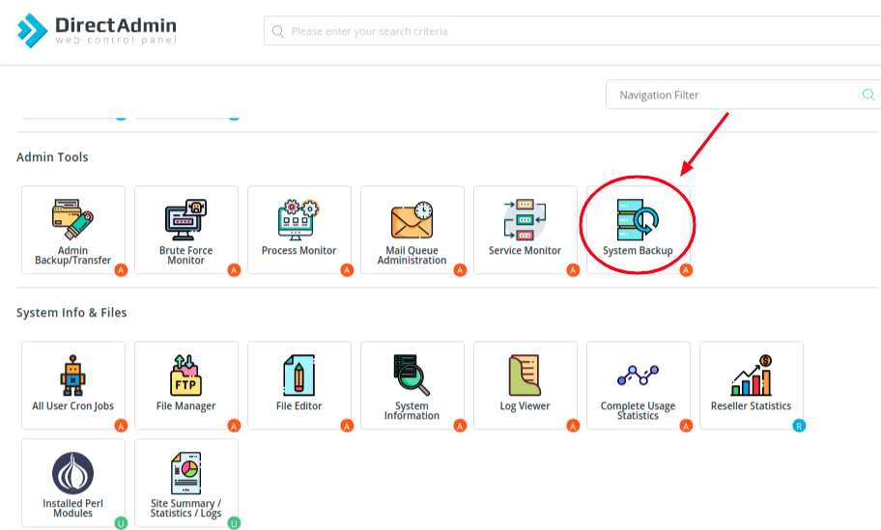This screenshot has width=881, height=530.
Task: Launch the File Manager
Action: pos(186,385)
